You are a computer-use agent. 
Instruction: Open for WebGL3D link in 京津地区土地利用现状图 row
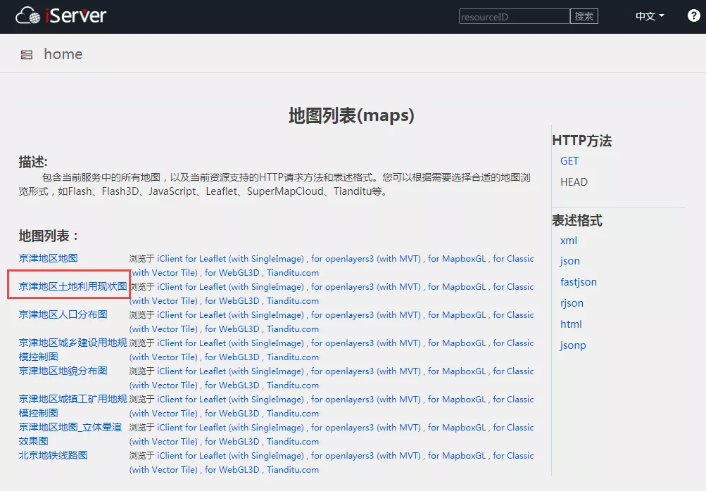232,300
